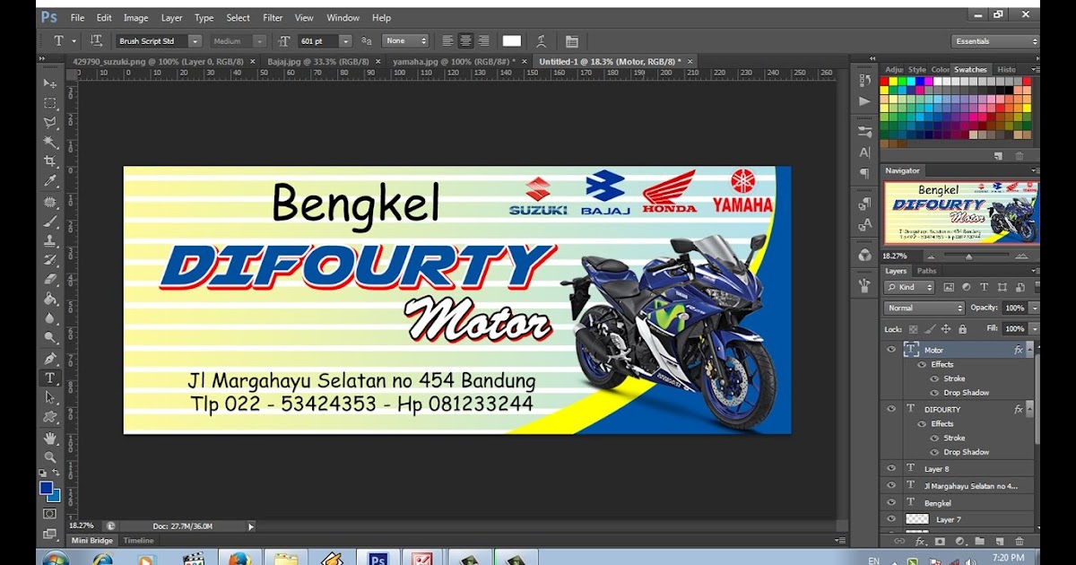The height and width of the screenshot is (565, 1076).
Task: Delete the selected layer
Action: (1020, 542)
